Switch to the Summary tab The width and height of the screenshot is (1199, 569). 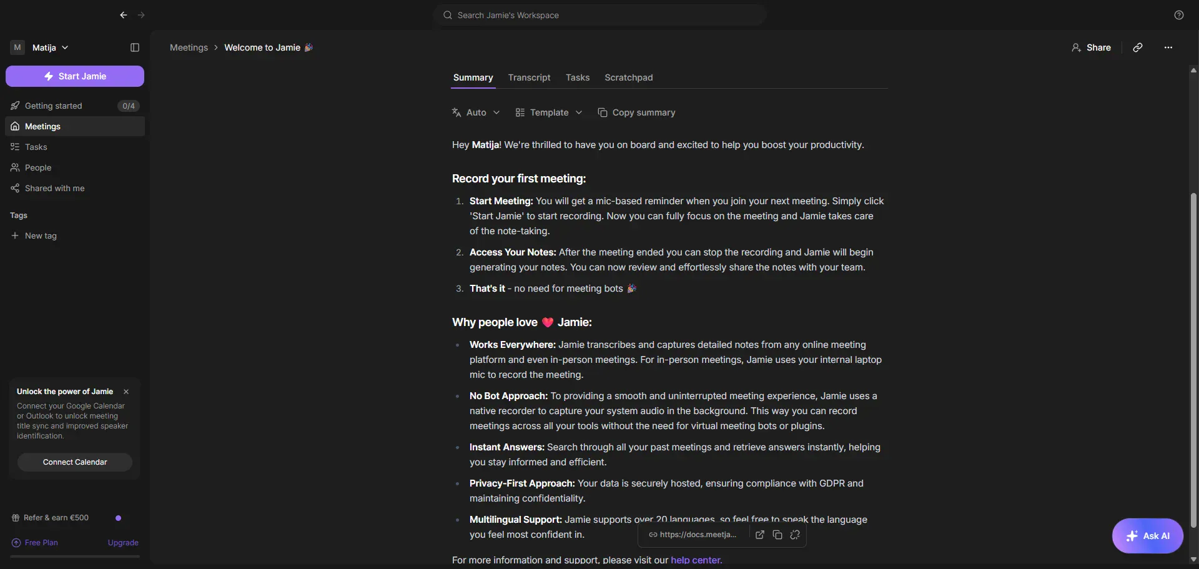point(473,77)
